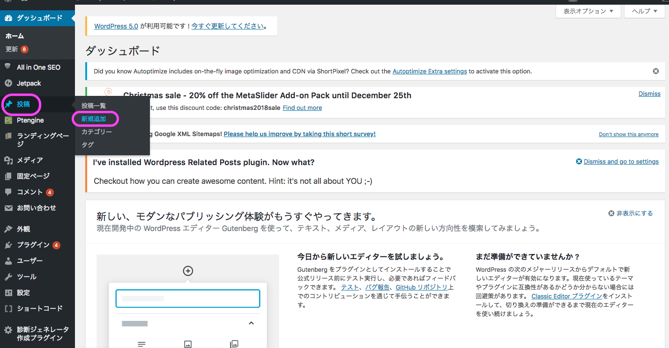Click the red 8 updates badge
The image size is (669, 348).
(x=24, y=49)
